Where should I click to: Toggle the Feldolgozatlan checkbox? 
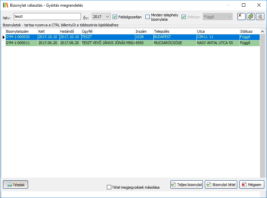pyautogui.click(x=115, y=17)
